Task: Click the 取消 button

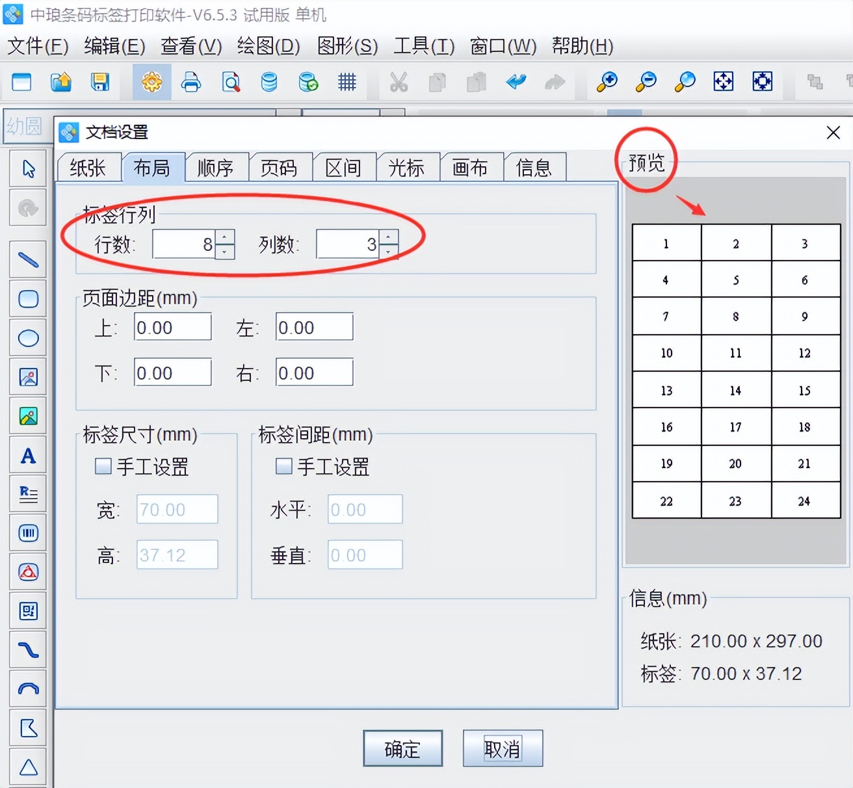Action: 502,748
